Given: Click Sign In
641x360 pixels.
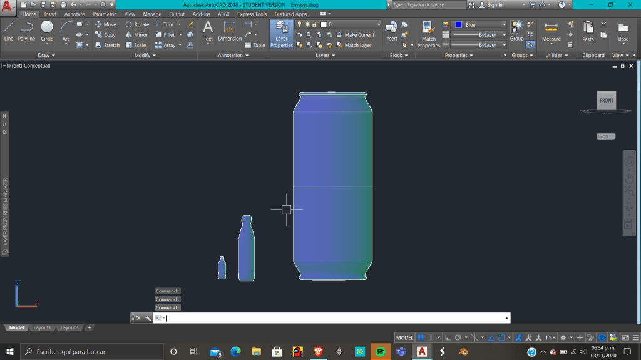Looking at the screenshot, I should [x=495, y=5].
